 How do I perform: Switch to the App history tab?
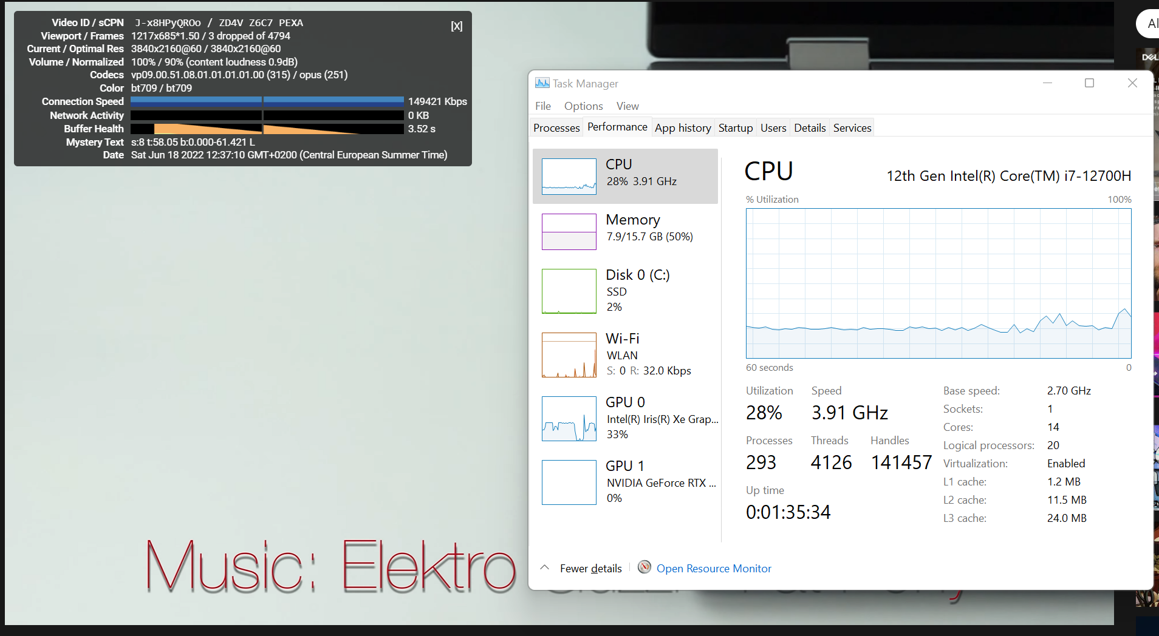(683, 128)
